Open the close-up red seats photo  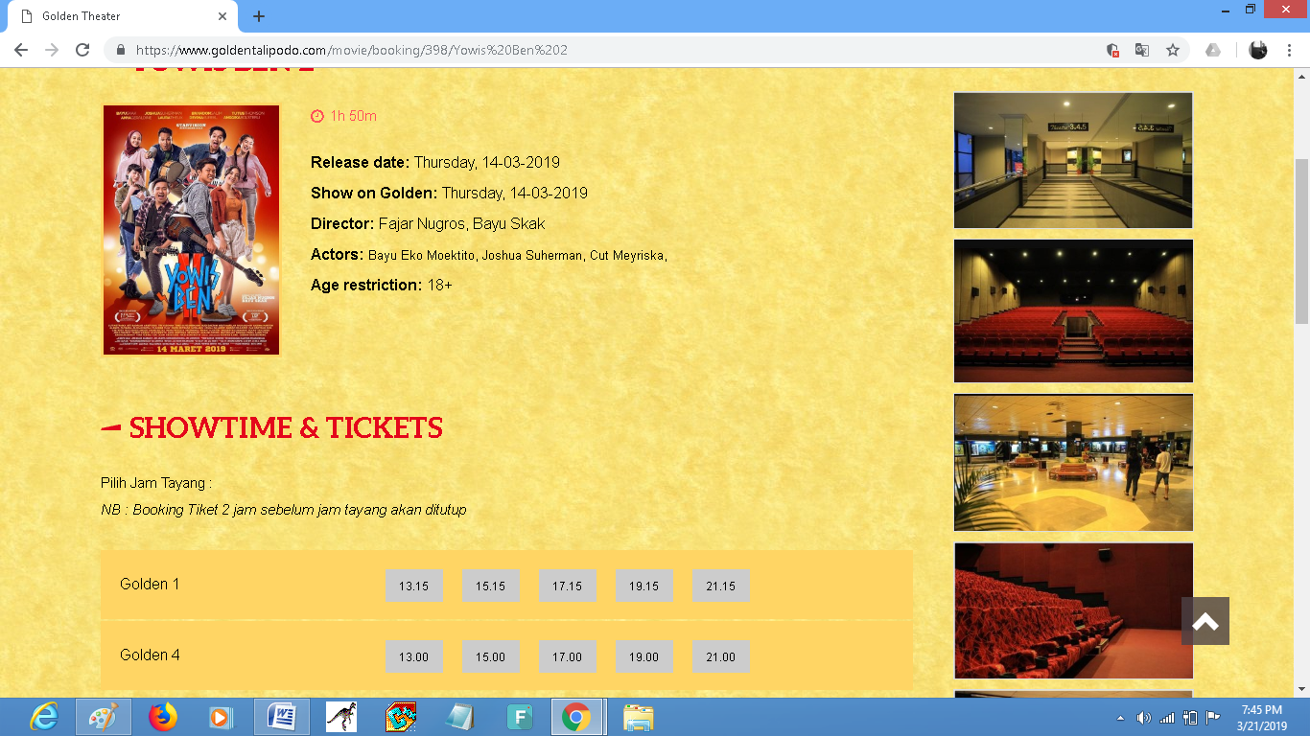coord(1073,610)
